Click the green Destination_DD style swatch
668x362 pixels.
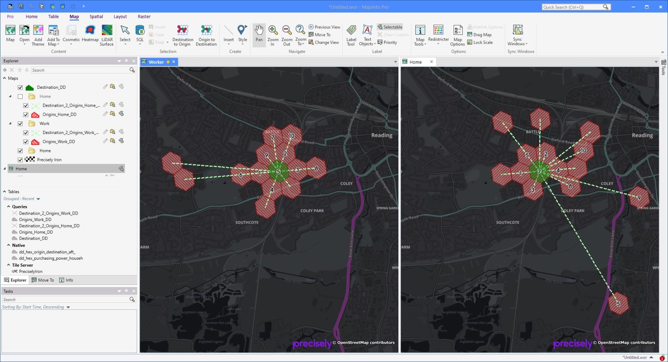tap(30, 87)
